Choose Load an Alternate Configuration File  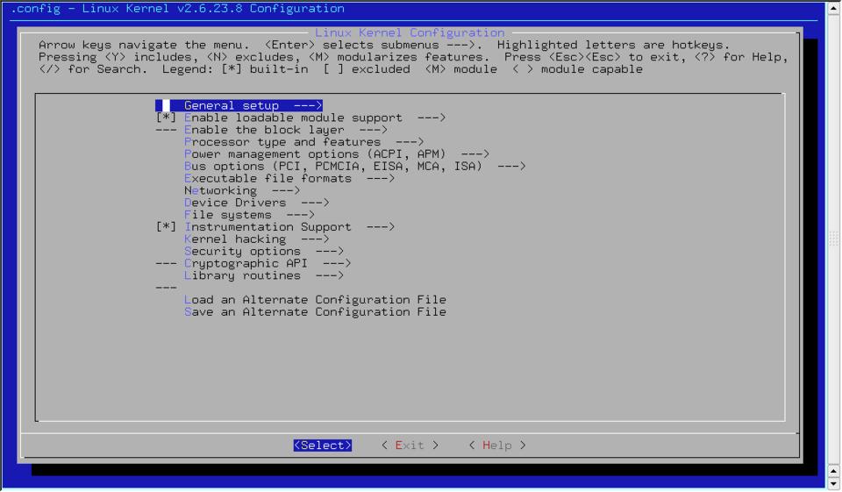tap(315, 300)
